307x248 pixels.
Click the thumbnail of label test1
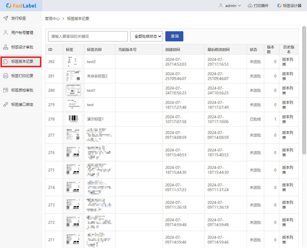point(73,90)
